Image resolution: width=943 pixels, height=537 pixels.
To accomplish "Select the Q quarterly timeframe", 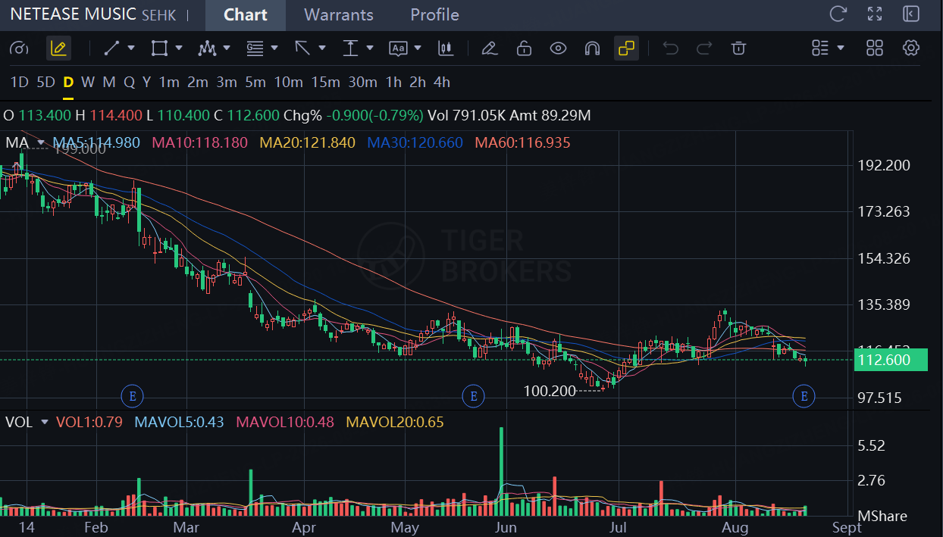I will tap(129, 82).
